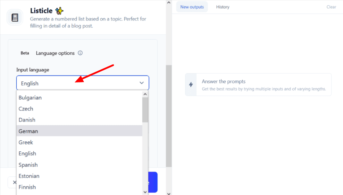Click the left panel vertical scrollbar thumb
The image size is (343, 195).
coord(169,116)
